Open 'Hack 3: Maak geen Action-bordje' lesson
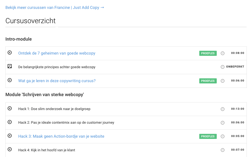 [x=61, y=136]
